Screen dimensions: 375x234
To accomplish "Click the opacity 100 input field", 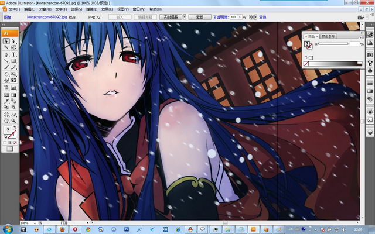I will click(x=234, y=17).
